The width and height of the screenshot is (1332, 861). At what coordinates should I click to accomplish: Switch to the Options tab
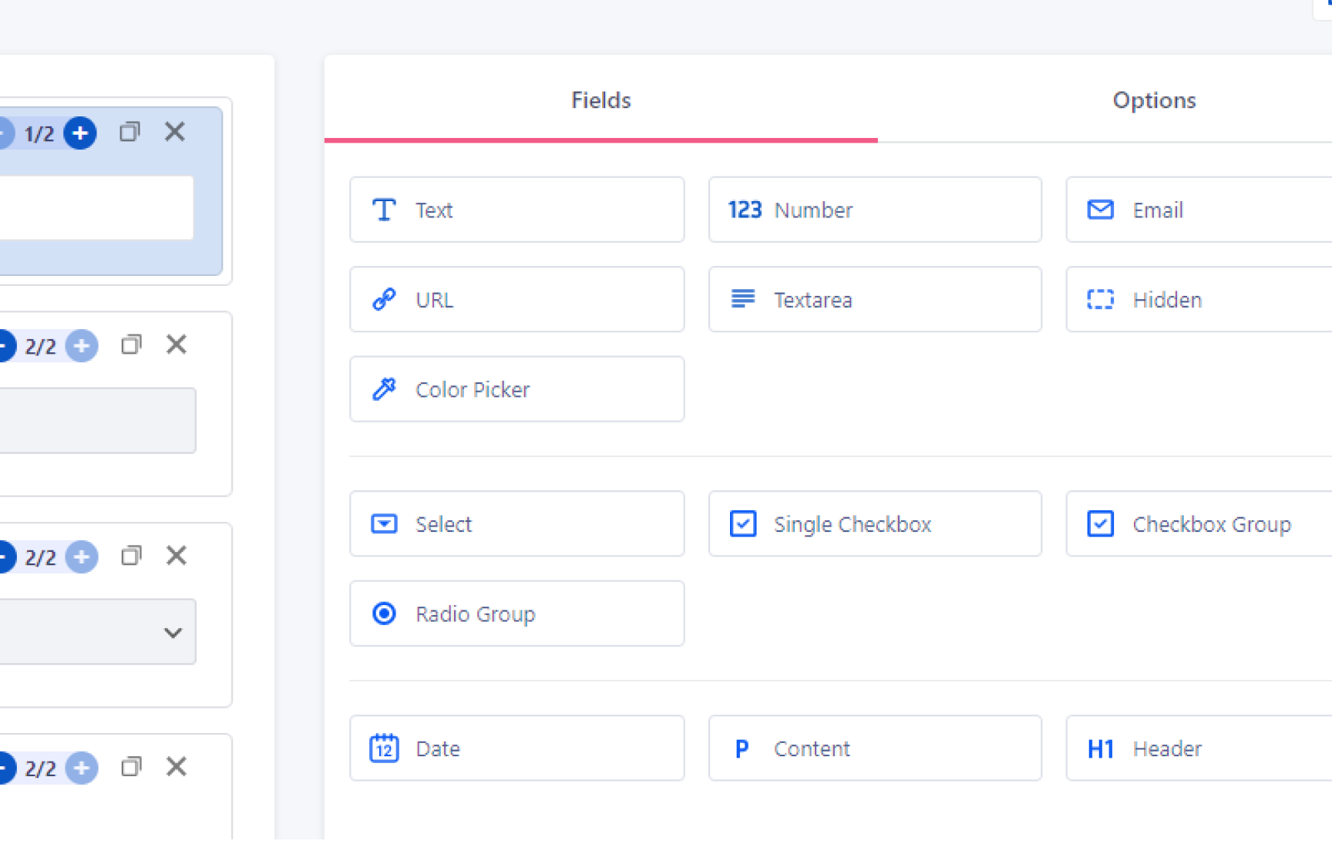click(x=1153, y=100)
